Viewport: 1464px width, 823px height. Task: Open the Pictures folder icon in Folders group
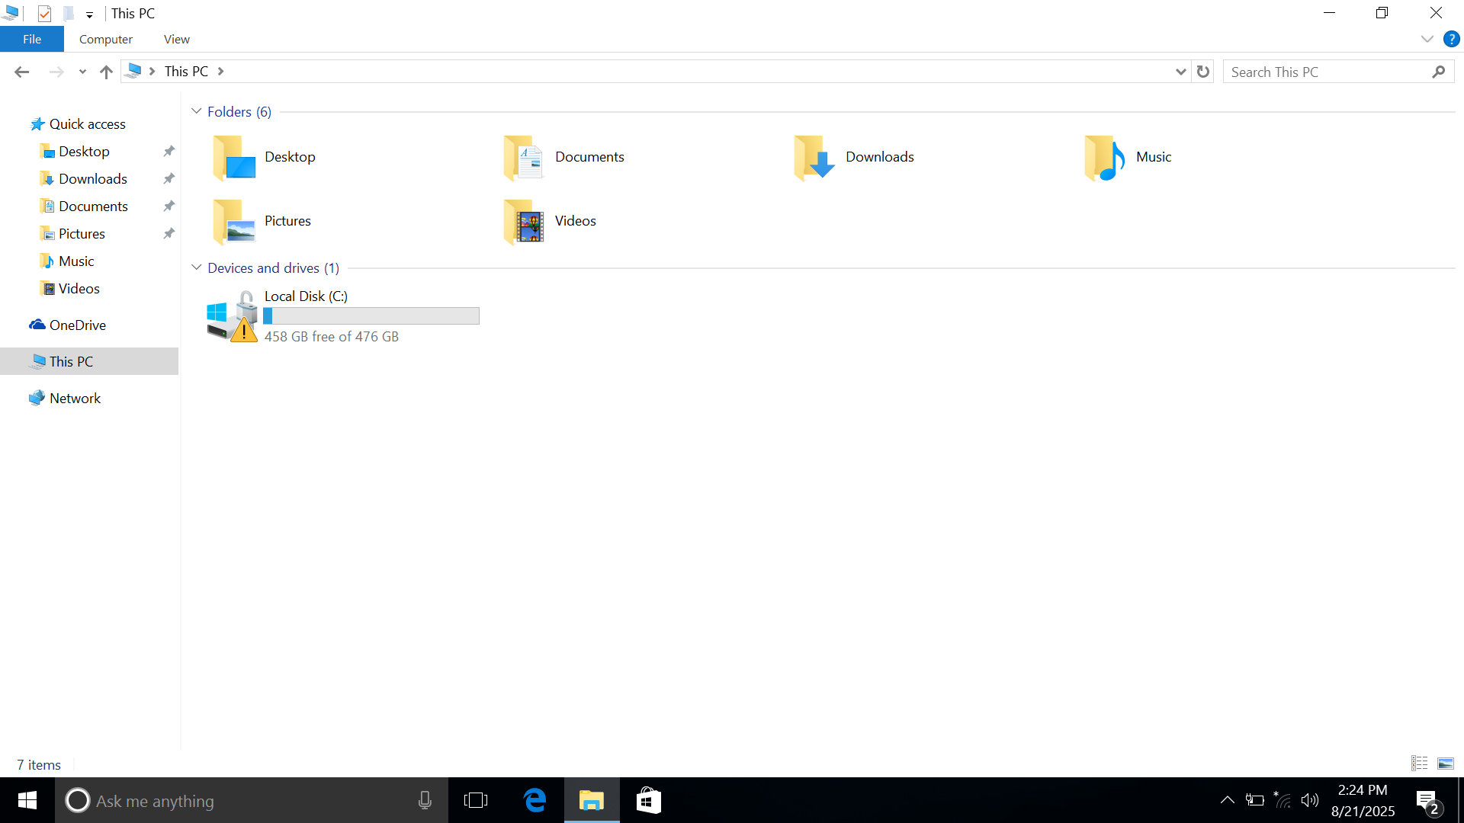pyautogui.click(x=234, y=222)
